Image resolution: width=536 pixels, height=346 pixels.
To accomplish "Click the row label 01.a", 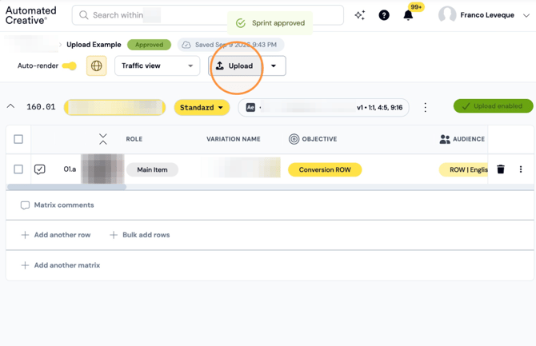I will pos(70,169).
